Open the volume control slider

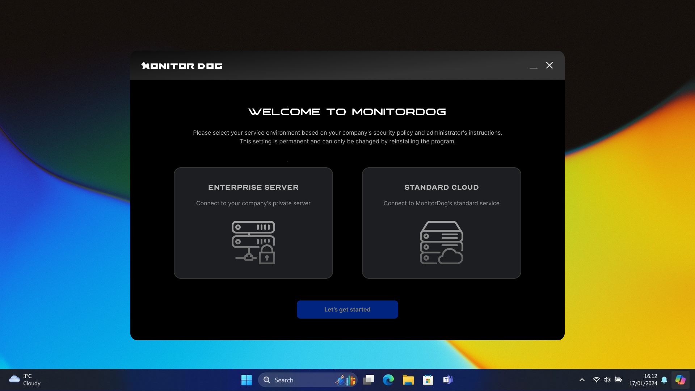(607, 380)
